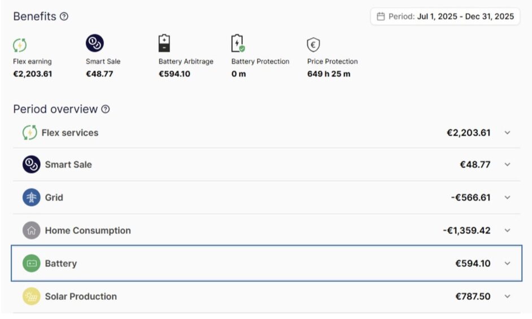Expand the Solar Production chevron
532x319 pixels.
pos(507,296)
